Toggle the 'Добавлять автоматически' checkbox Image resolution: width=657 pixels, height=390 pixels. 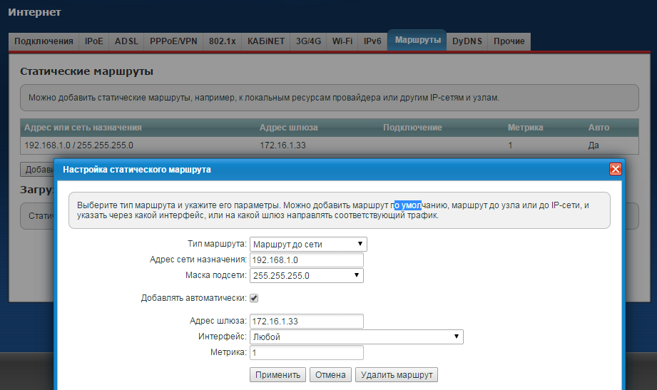[254, 298]
